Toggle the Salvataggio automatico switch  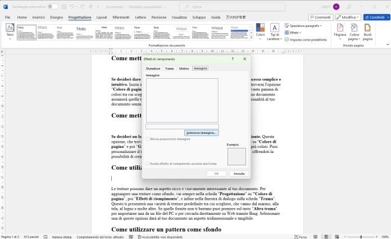[53, 7]
